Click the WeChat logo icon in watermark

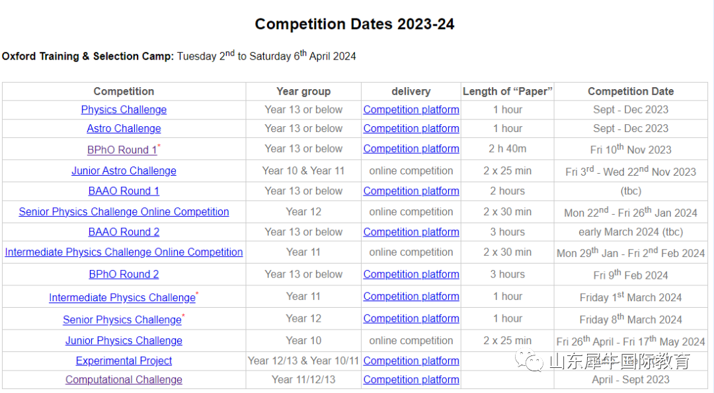click(x=529, y=360)
